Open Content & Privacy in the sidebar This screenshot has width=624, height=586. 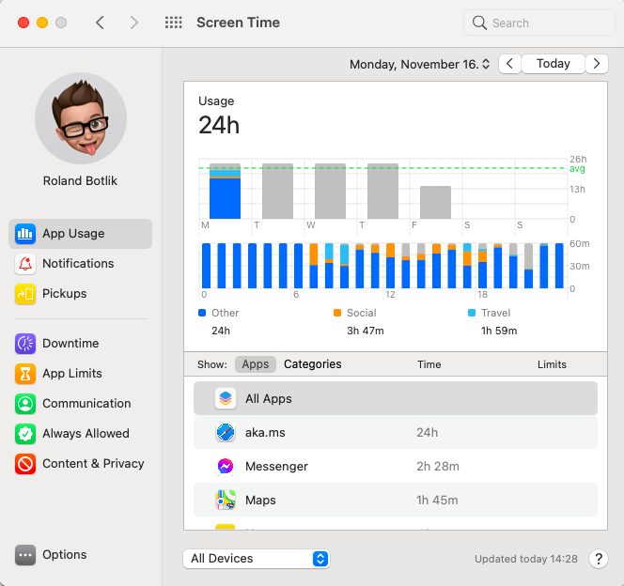point(81,464)
